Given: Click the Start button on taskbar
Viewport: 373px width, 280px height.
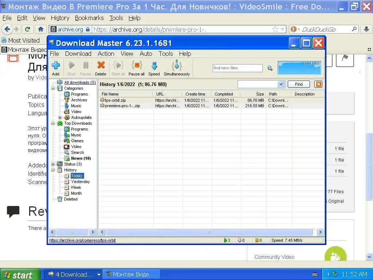Looking at the screenshot, I should (20, 275).
